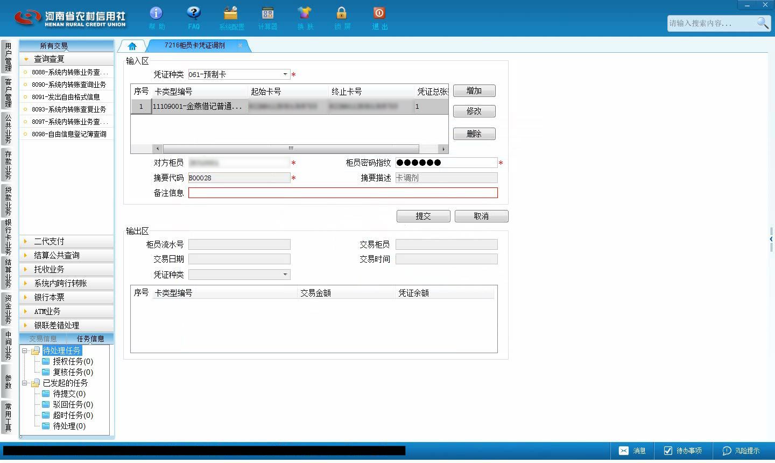
Task: Click the 删除 delete button
Action: pos(474,134)
